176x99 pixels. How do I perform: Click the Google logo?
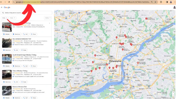pyautogui.click(x=7, y=7)
